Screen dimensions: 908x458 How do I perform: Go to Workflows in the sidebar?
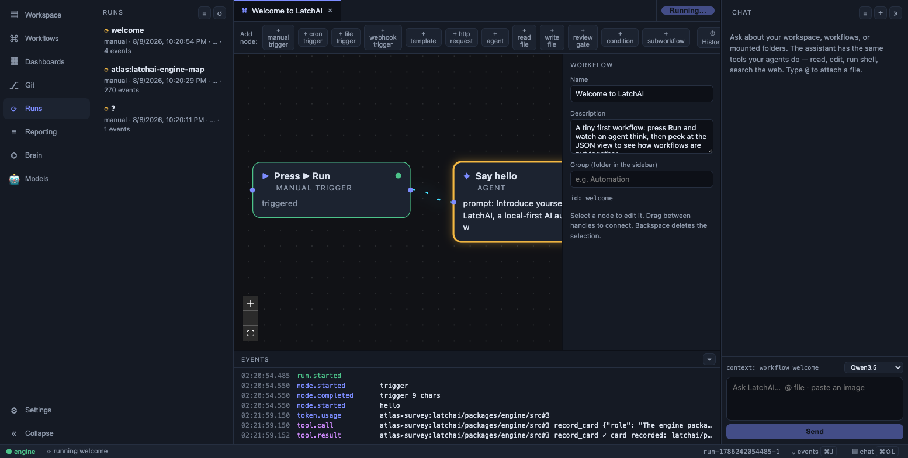point(46,39)
